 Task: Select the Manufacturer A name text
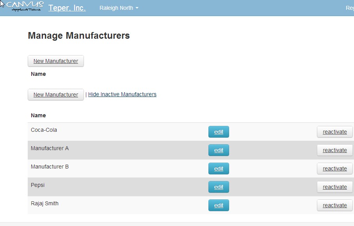pyautogui.click(x=50, y=148)
